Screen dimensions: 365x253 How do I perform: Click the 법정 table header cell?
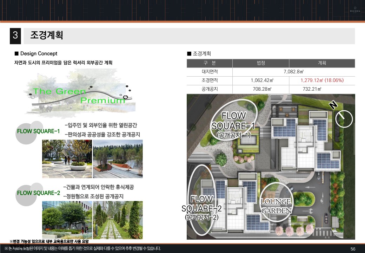tap(261, 63)
